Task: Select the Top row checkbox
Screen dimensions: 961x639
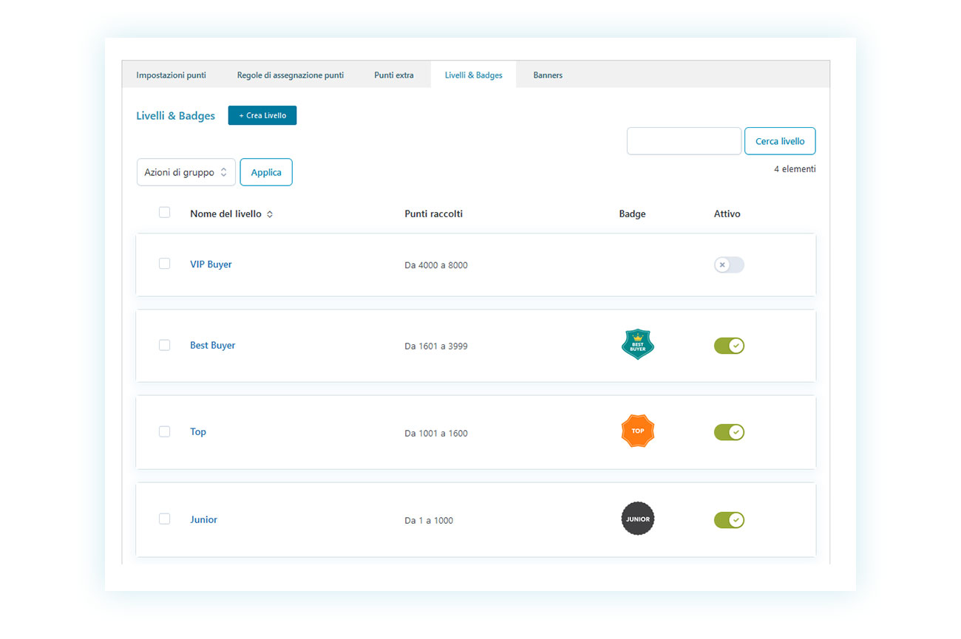Action: tap(164, 431)
